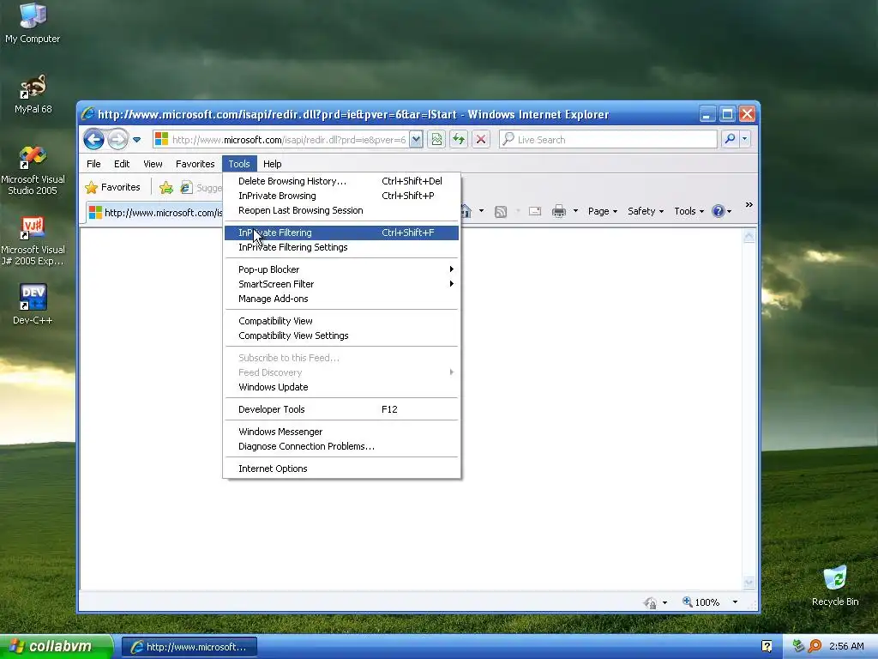Expand the Pop-up Blocker submenu

pos(341,269)
